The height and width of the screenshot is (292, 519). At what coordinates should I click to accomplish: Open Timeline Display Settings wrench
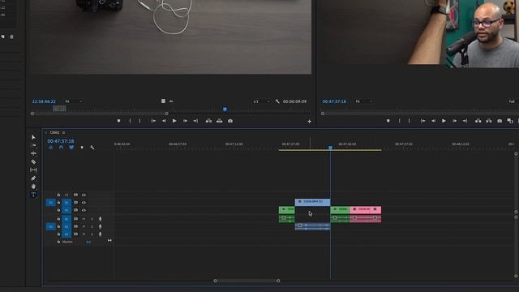point(92,148)
